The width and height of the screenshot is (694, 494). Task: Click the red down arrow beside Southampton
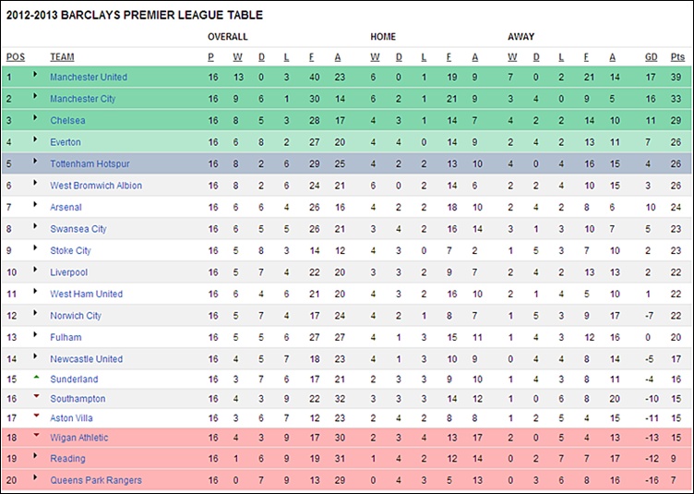[x=36, y=396]
